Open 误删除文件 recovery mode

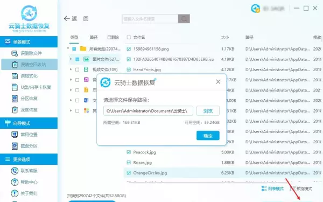pos(26,53)
